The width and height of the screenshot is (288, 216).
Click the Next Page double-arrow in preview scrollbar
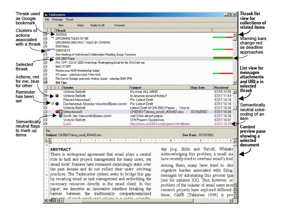click(x=234, y=196)
